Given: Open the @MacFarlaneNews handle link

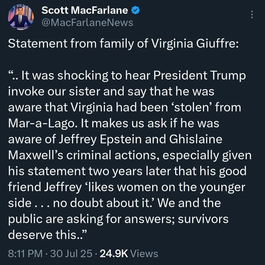Looking at the screenshot, I should [87, 23].
